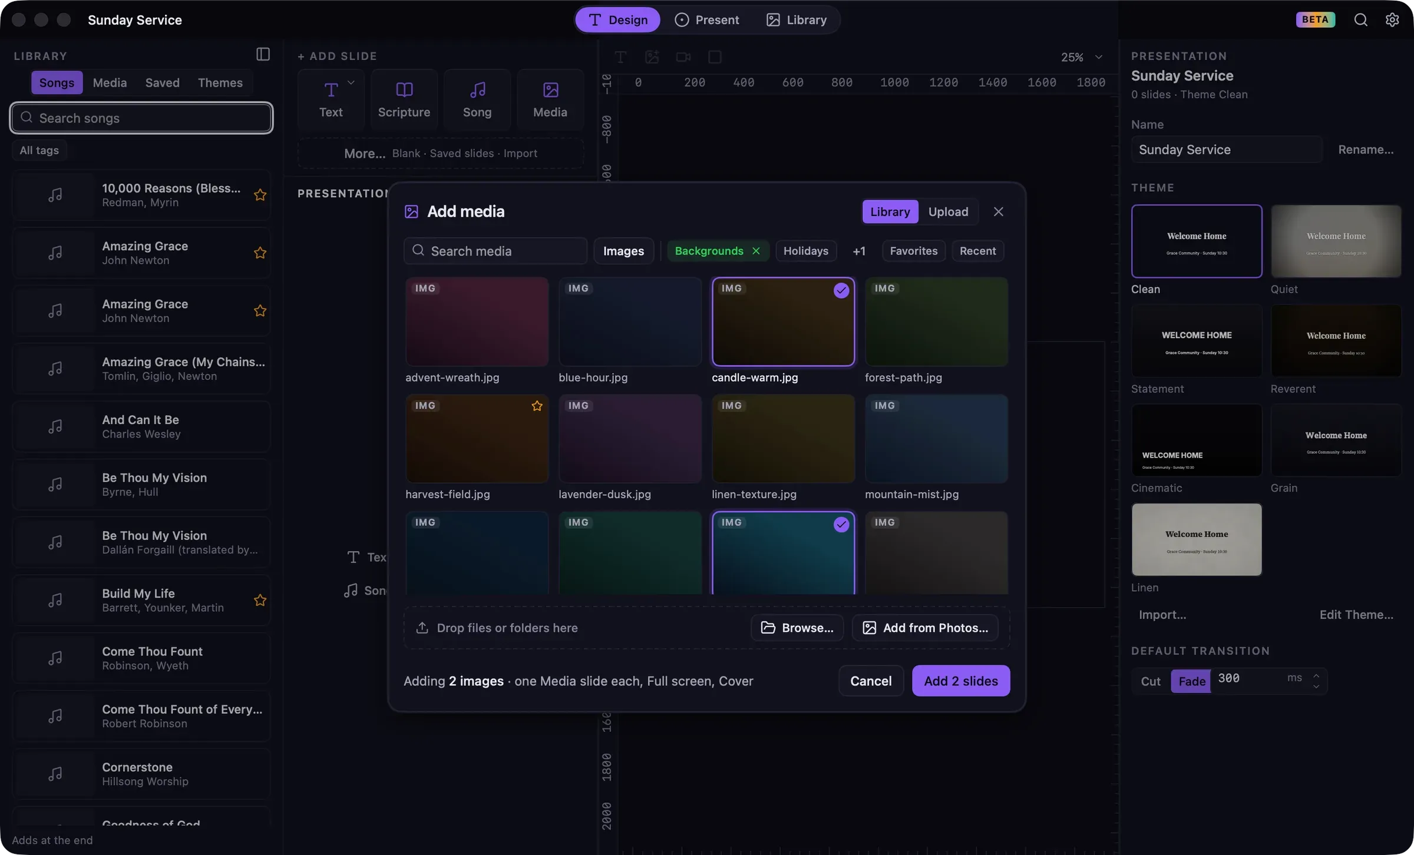Add a Song slide
The width and height of the screenshot is (1414, 855).
477,99
